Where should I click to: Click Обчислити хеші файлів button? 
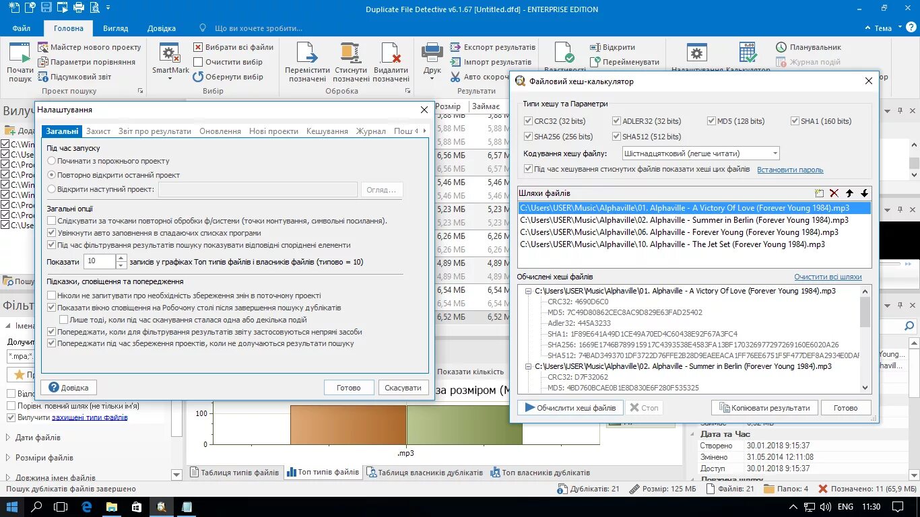click(x=570, y=407)
